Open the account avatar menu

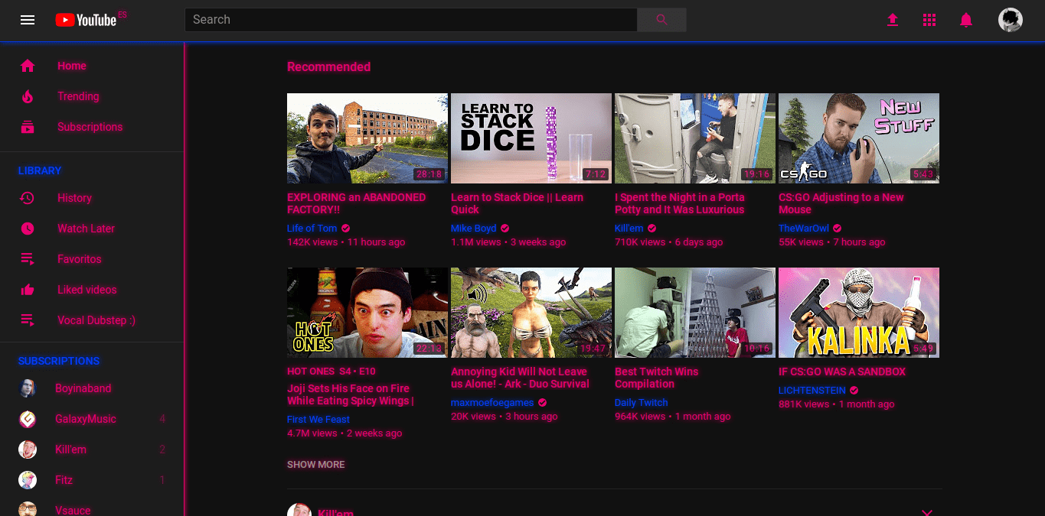coord(1011,20)
